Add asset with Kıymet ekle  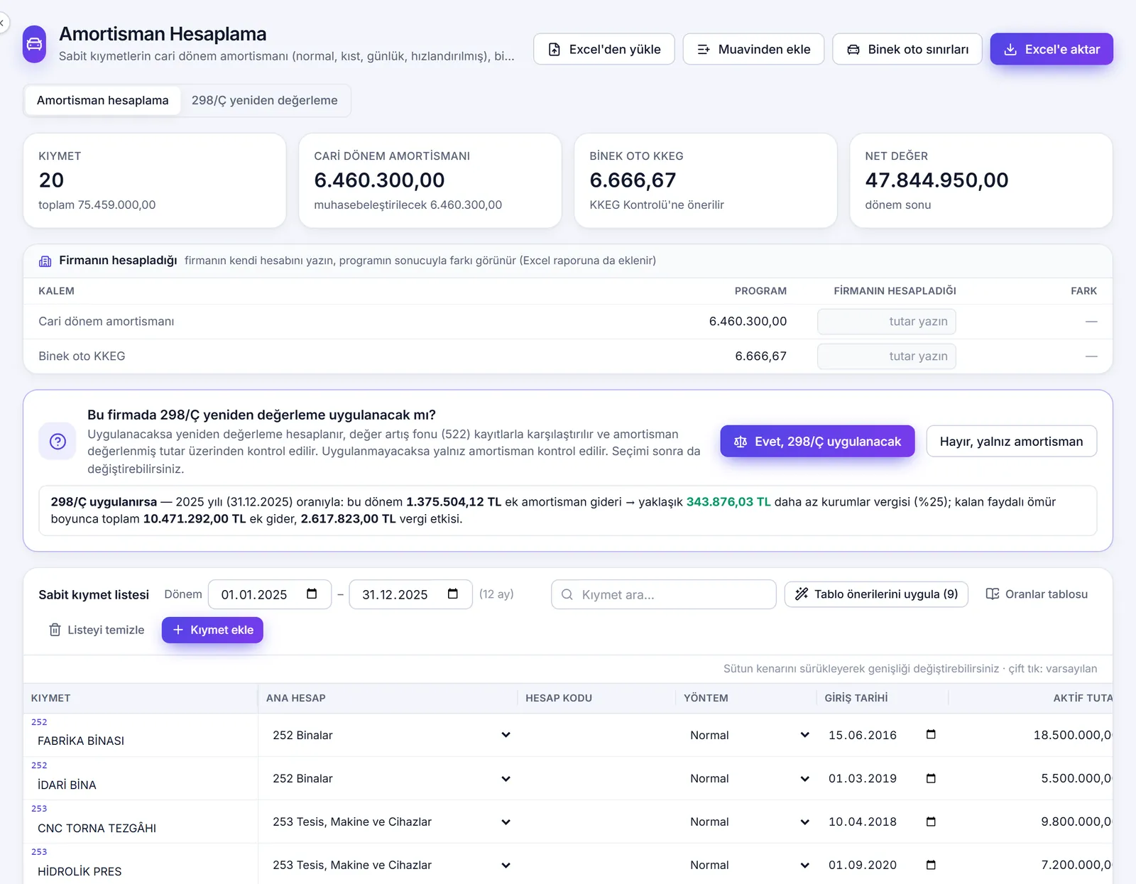tap(212, 630)
